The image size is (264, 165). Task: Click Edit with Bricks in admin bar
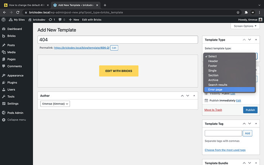point(92,20)
